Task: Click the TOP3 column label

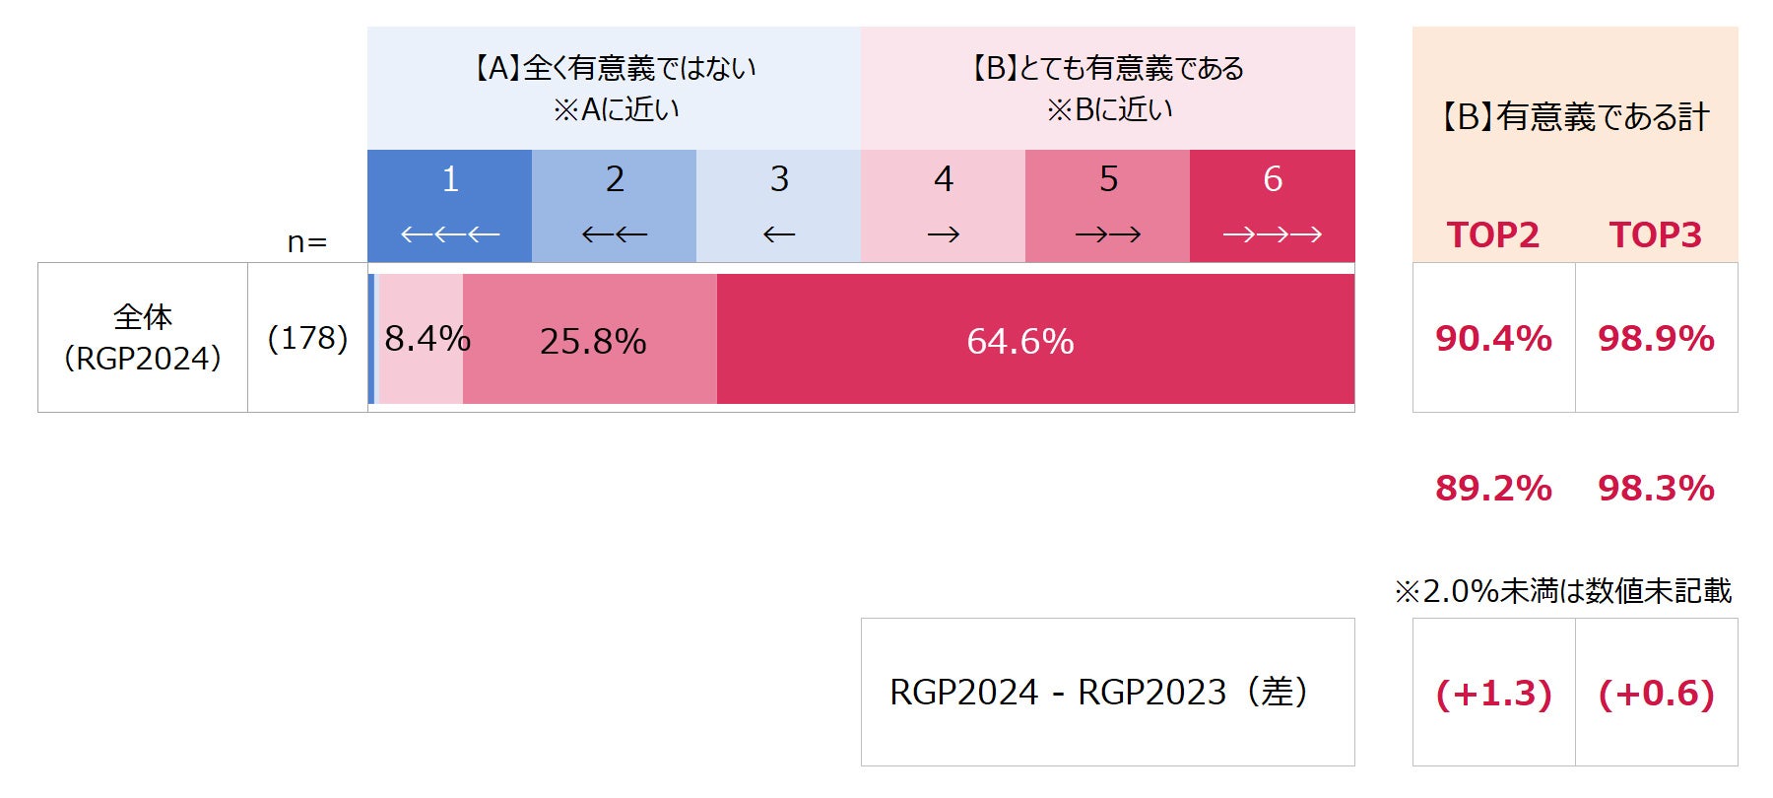Action: [x=1656, y=235]
